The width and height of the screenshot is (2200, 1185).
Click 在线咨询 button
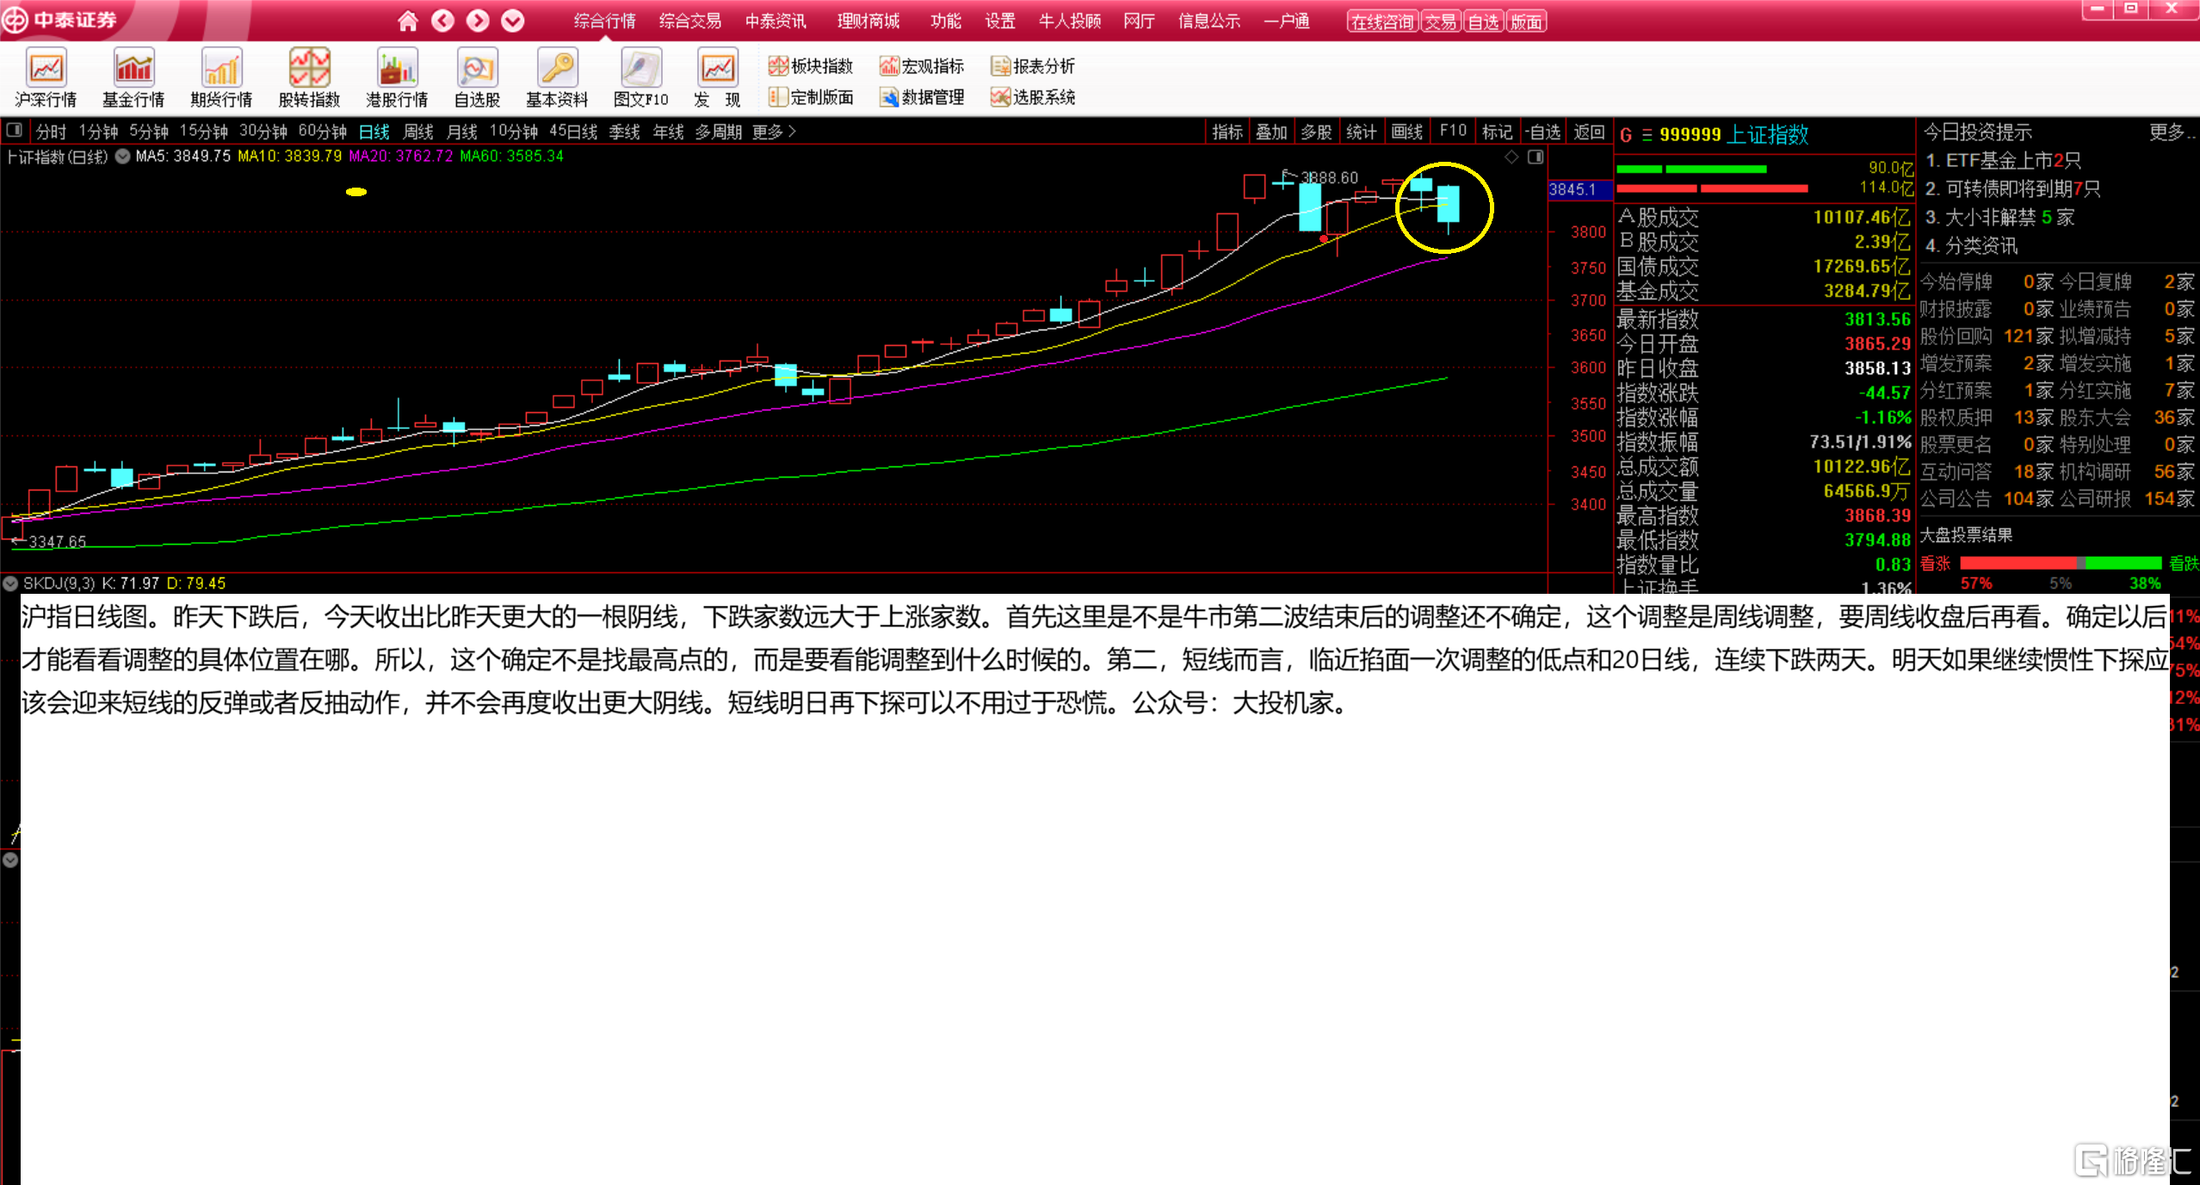click(1382, 22)
